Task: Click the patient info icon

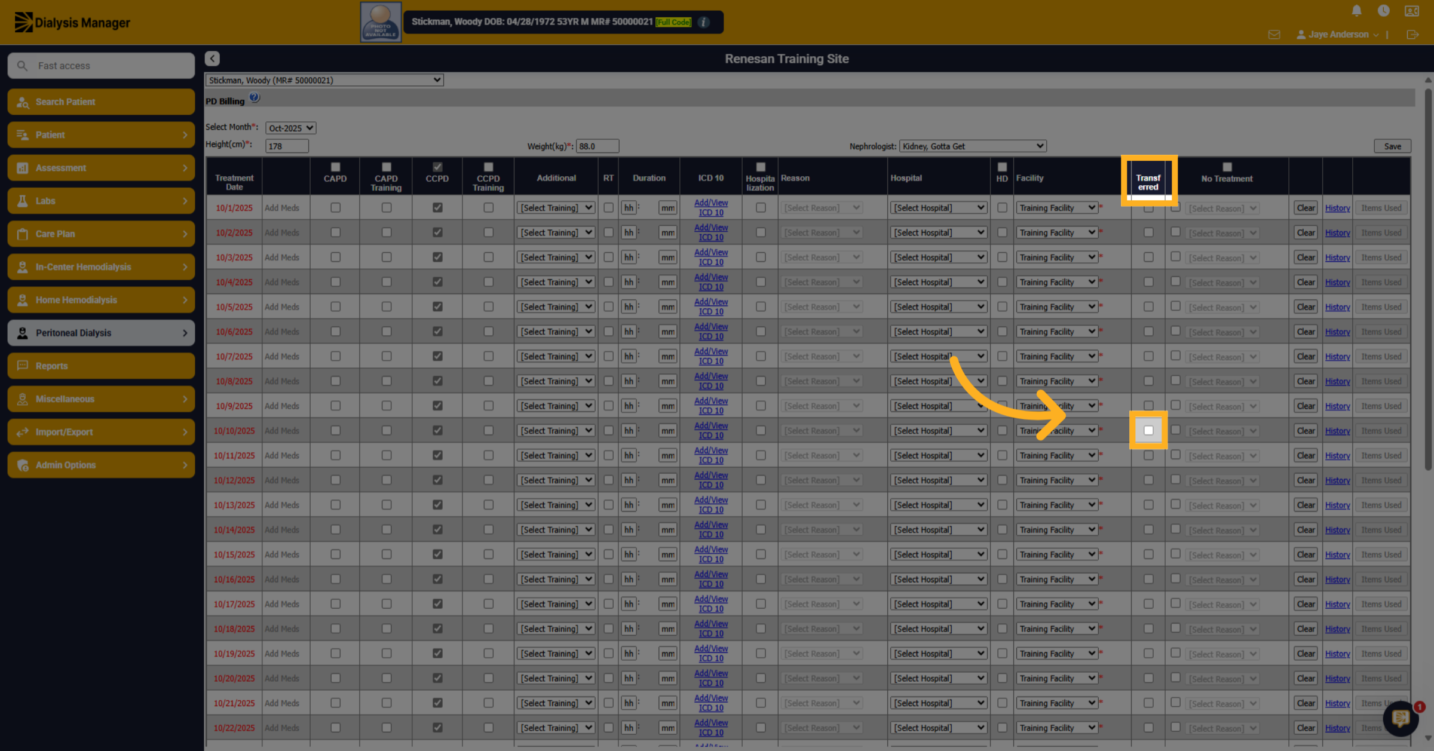Action: 704,22
